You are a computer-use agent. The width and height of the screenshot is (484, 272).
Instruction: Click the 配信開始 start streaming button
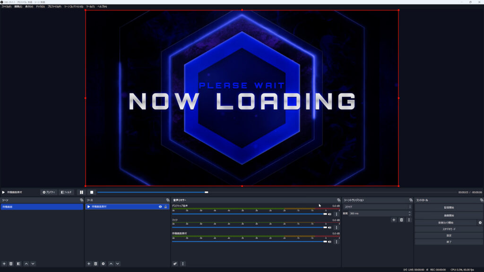[x=449, y=208]
